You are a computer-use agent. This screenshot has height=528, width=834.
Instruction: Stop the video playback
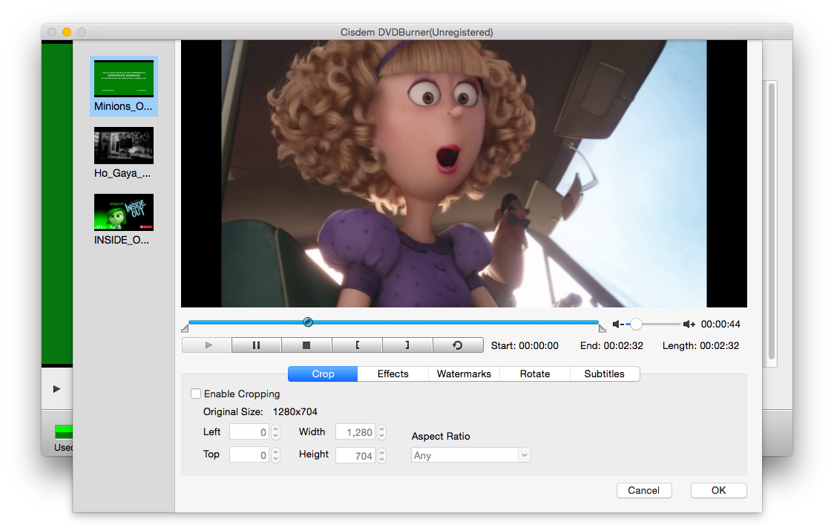[x=306, y=345]
